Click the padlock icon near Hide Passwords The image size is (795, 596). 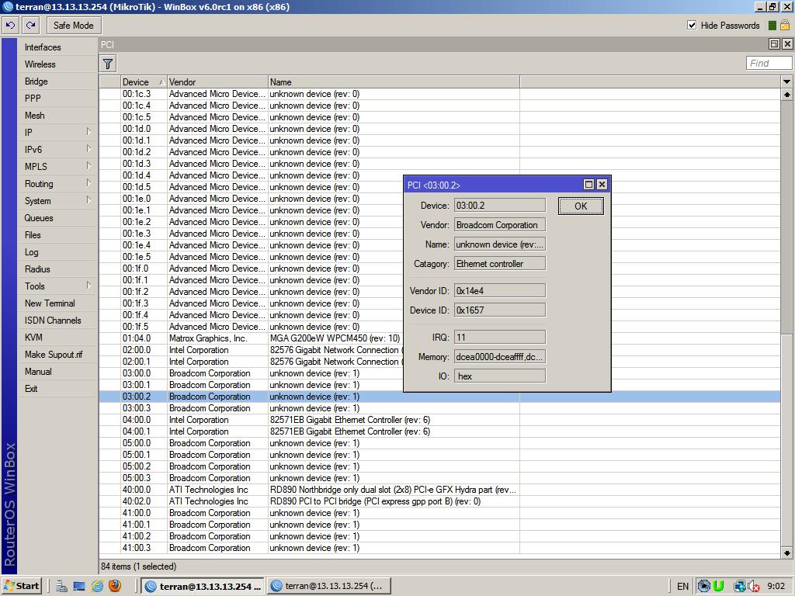(785, 25)
